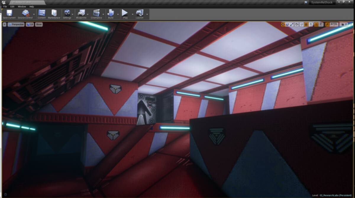Select the Scale gizmo mode in viewport
The height and width of the screenshot is (198, 355).
pos(292,25)
